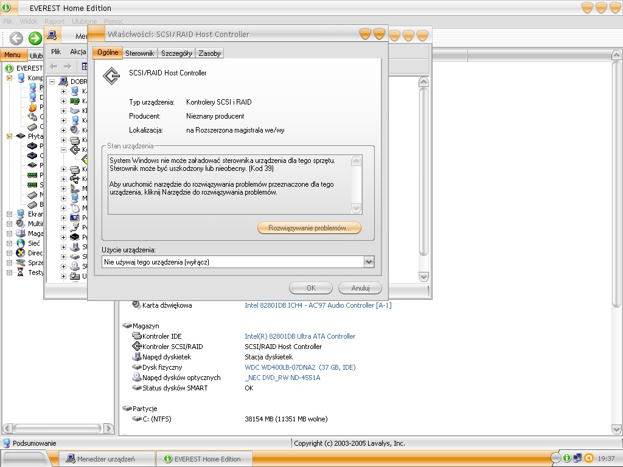Click Rozwiązywanie problemów button

pos(309,228)
